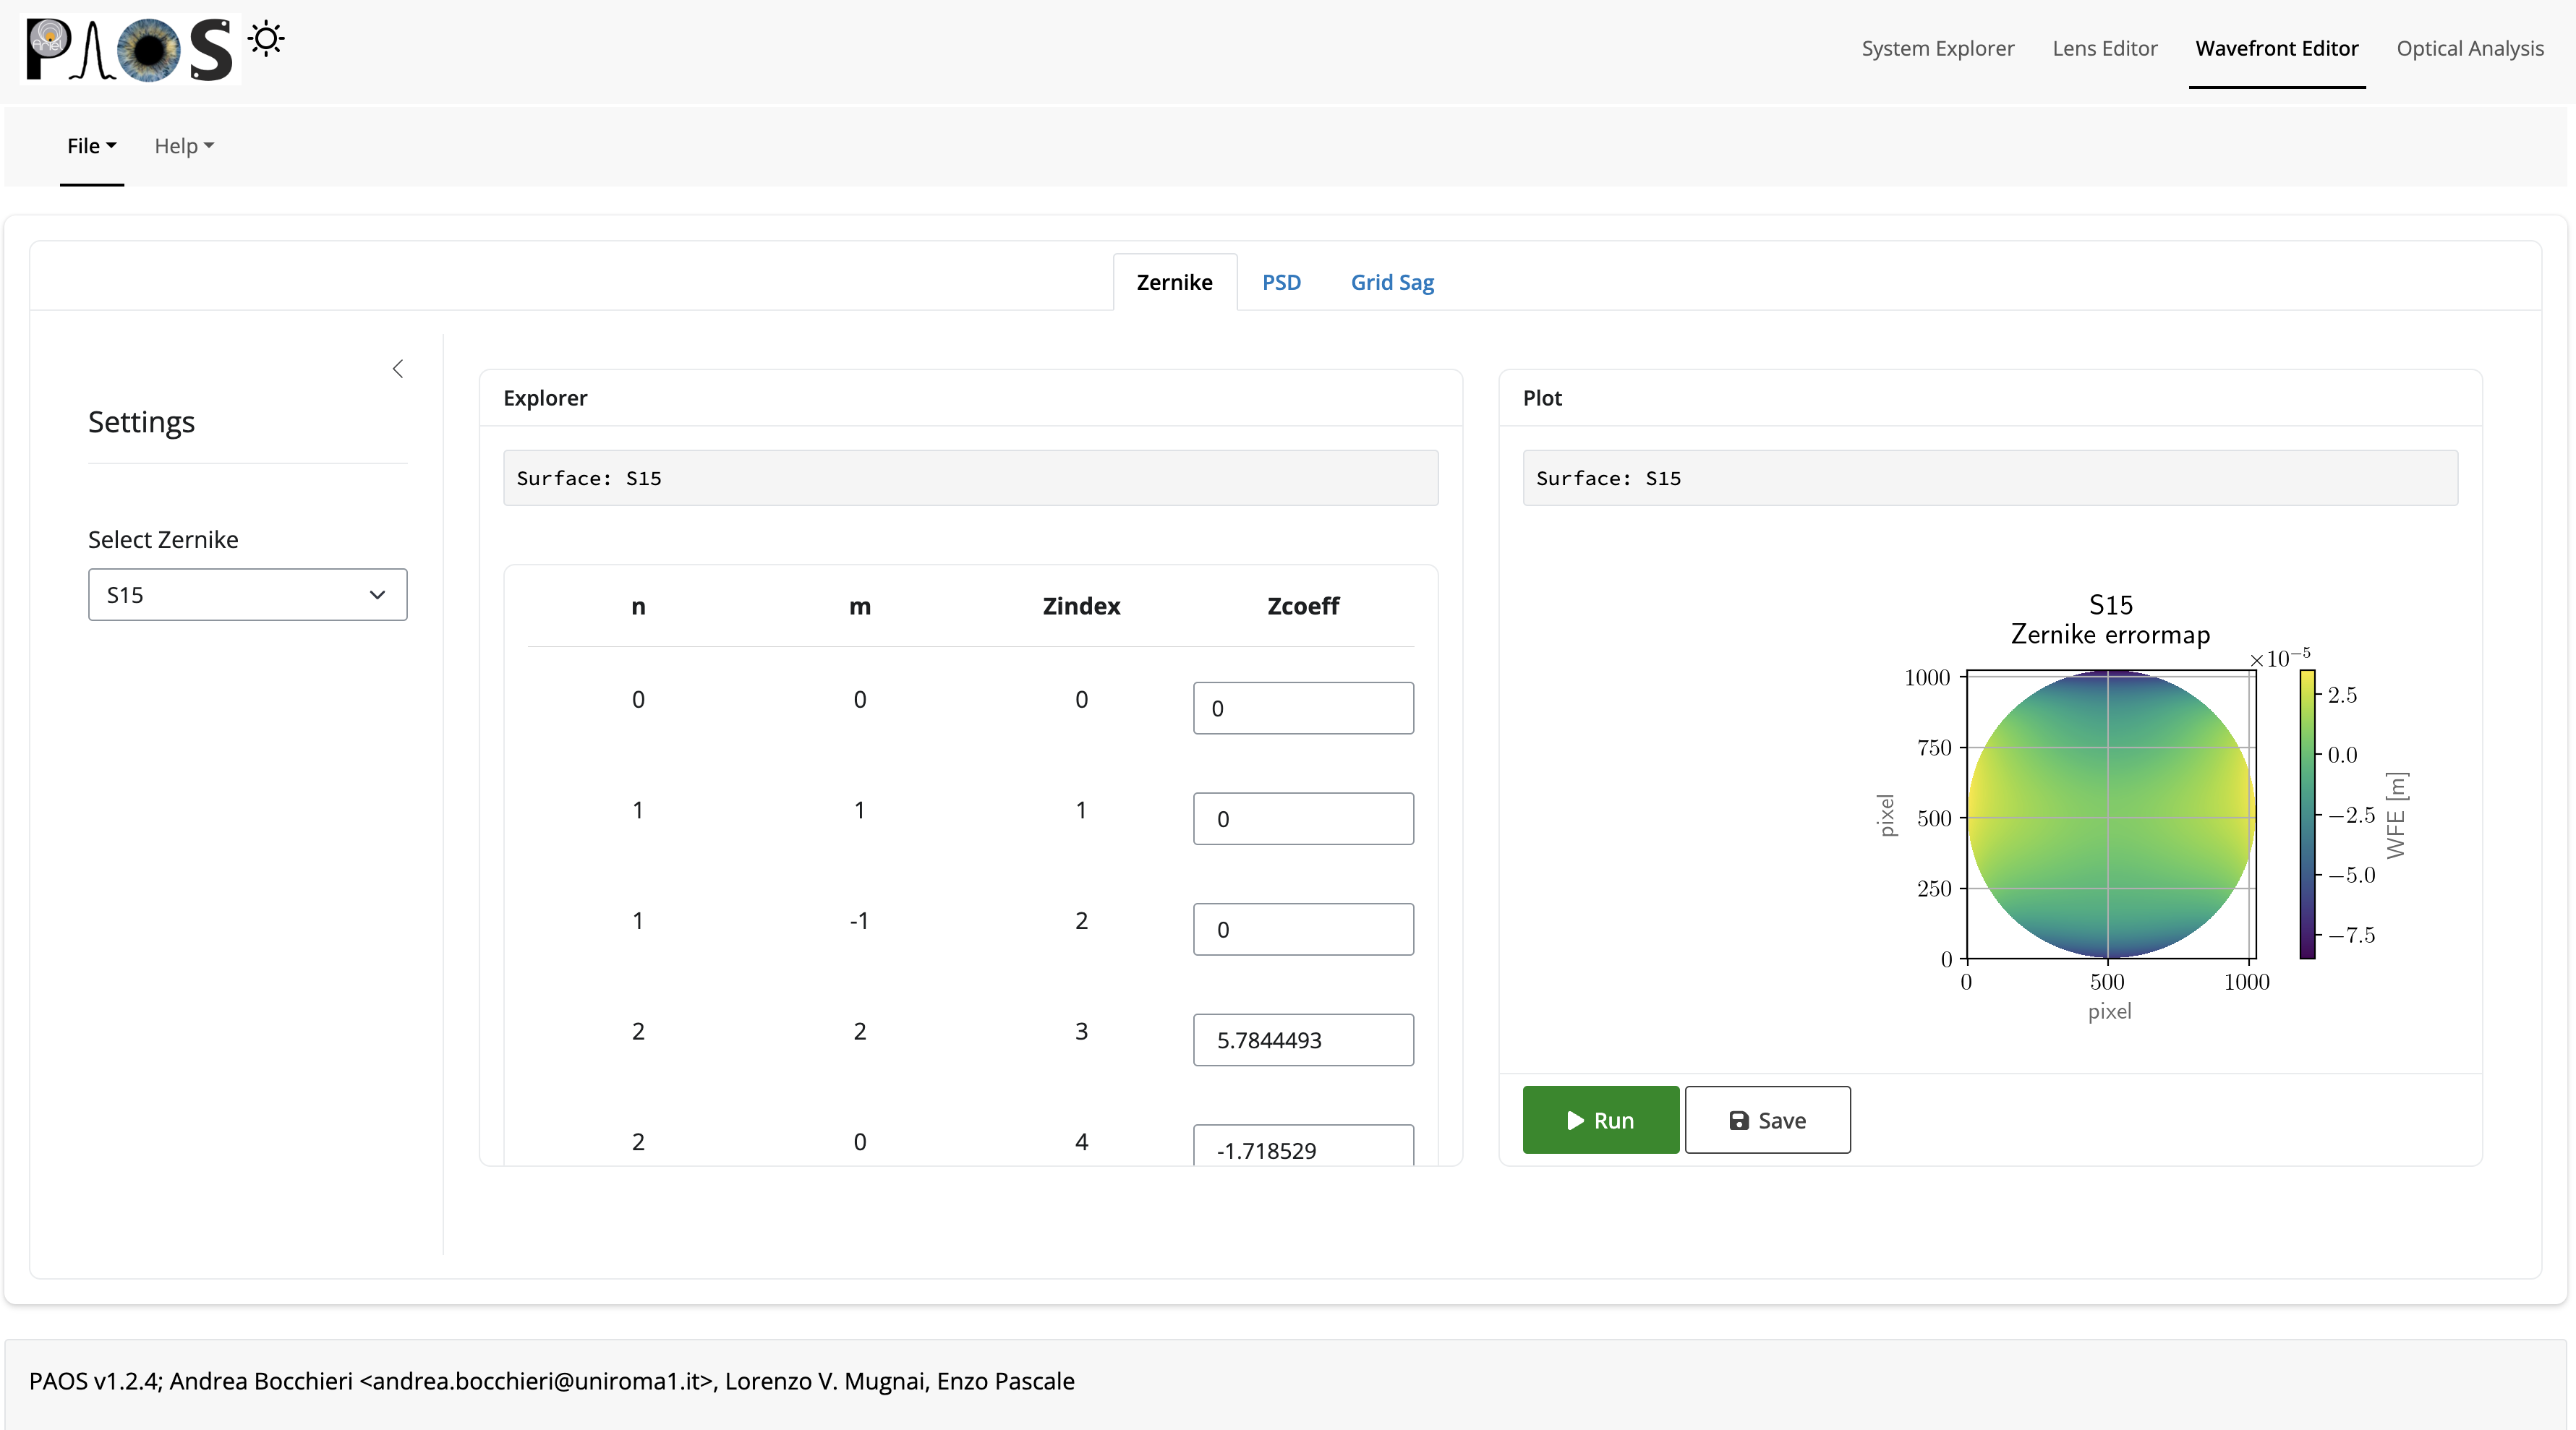Click the Zindex 4 cell

pyautogui.click(x=1081, y=1142)
